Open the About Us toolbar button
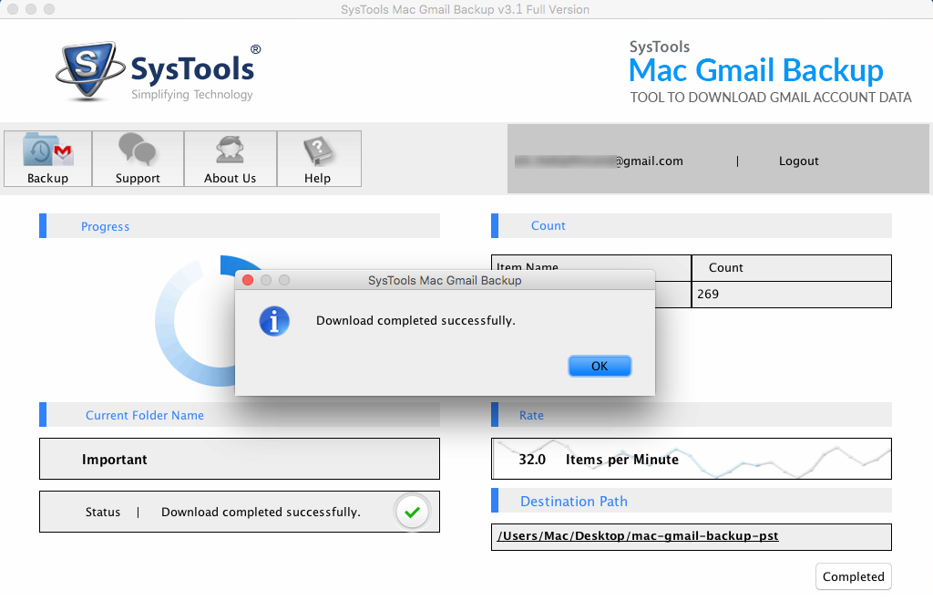The image size is (933, 601). tap(231, 159)
